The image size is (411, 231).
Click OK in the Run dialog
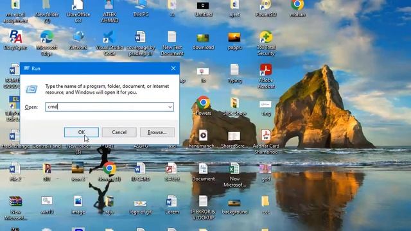(x=82, y=132)
